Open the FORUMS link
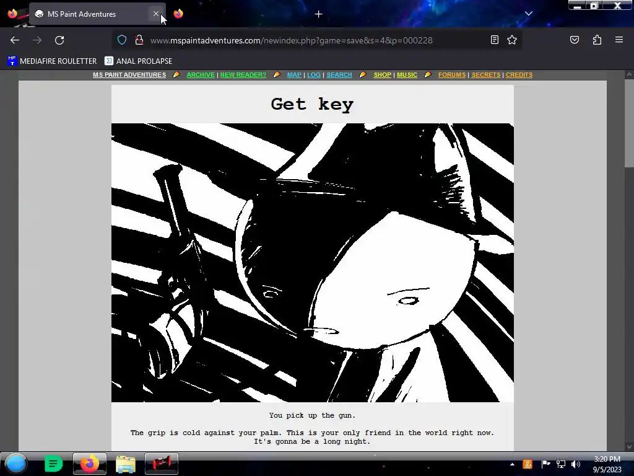 pos(452,75)
